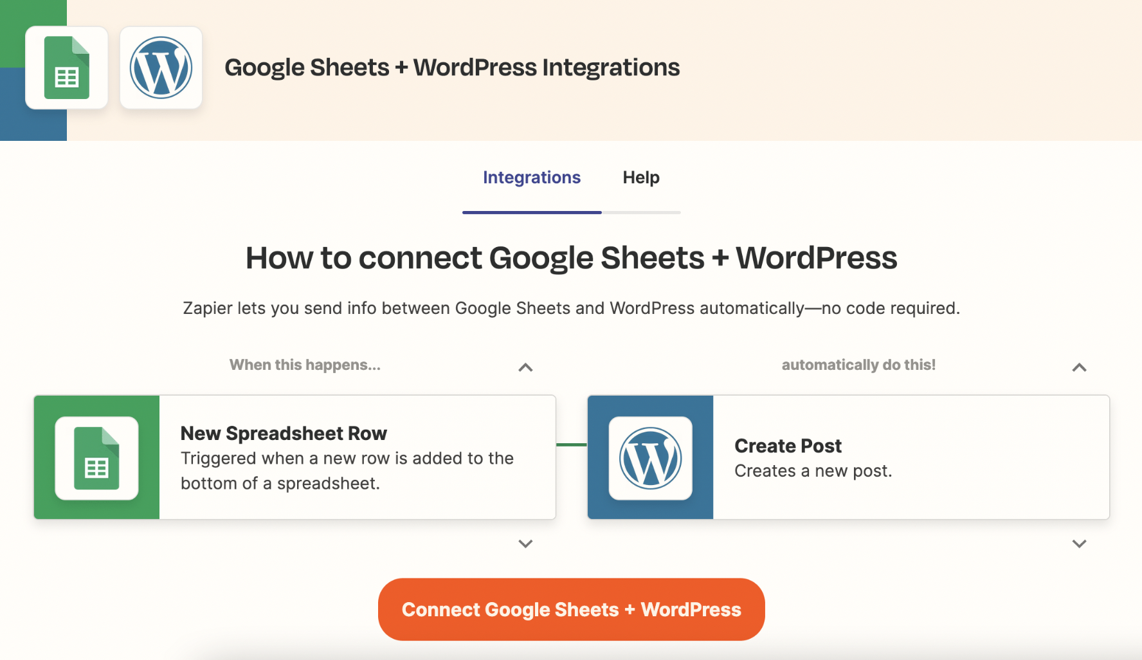
Task: Select the New Spreadsheet Row trigger title
Action: 284,434
